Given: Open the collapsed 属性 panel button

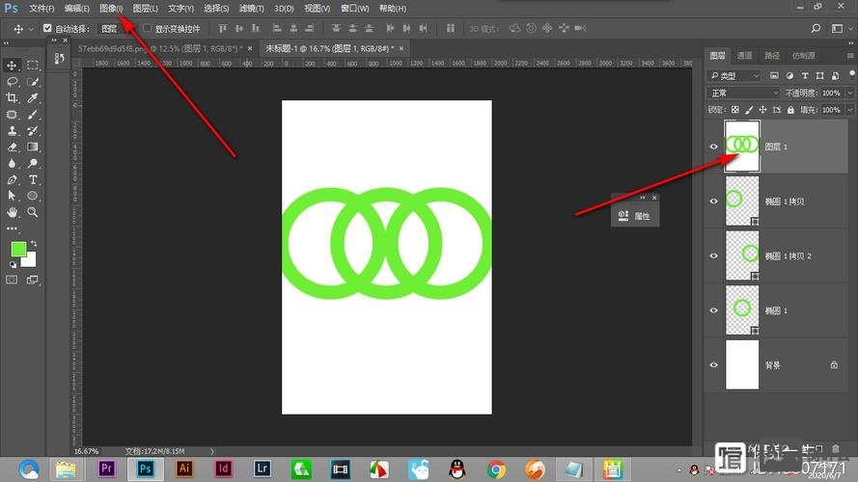Looking at the screenshot, I should 635,216.
